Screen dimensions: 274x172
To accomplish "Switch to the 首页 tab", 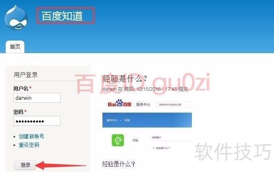I will 15,47.
